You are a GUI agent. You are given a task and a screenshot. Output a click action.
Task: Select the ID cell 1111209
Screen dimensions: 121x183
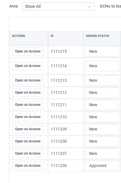(x=59, y=129)
